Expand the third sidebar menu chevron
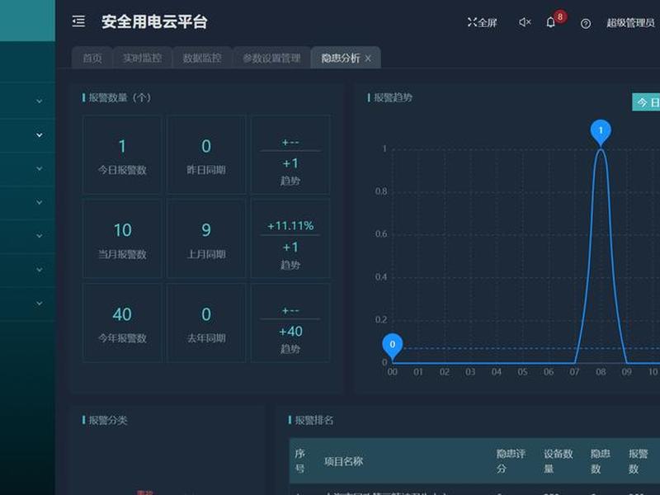 click(x=39, y=168)
